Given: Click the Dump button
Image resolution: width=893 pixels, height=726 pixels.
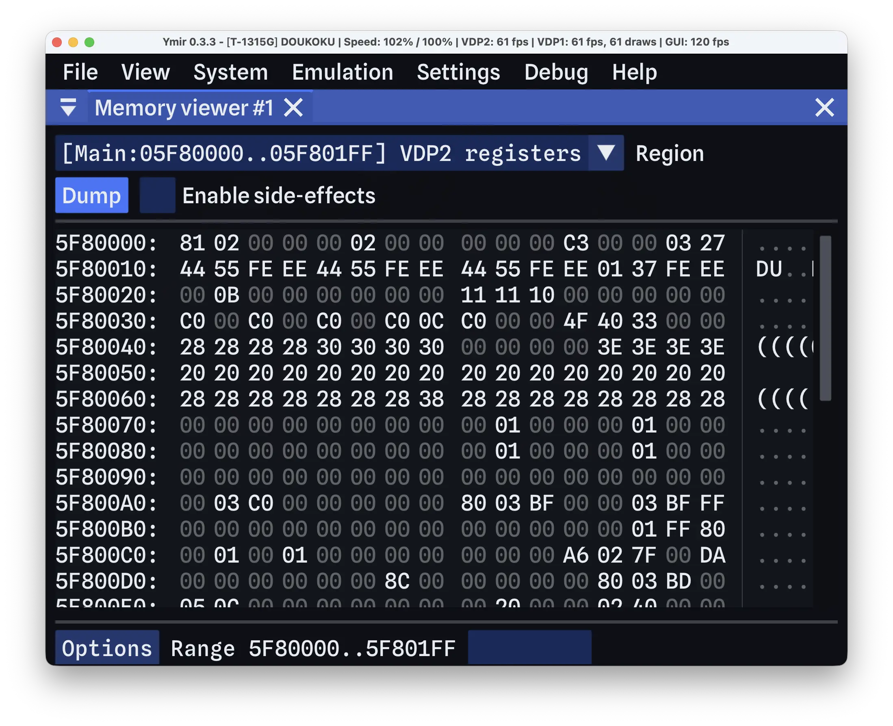Looking at the screenshot, I should coord(91,195).
